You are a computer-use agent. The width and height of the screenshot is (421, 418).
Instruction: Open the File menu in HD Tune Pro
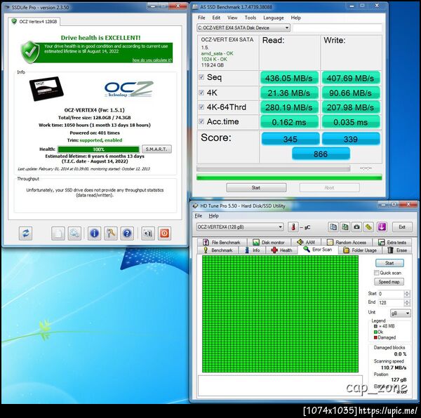pyautogui.click(x=199, y=216)
